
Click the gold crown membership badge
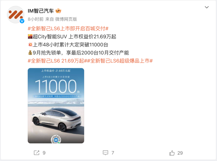(x=58, y=11)
